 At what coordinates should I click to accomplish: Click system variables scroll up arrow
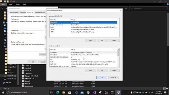tap(118, 49)
